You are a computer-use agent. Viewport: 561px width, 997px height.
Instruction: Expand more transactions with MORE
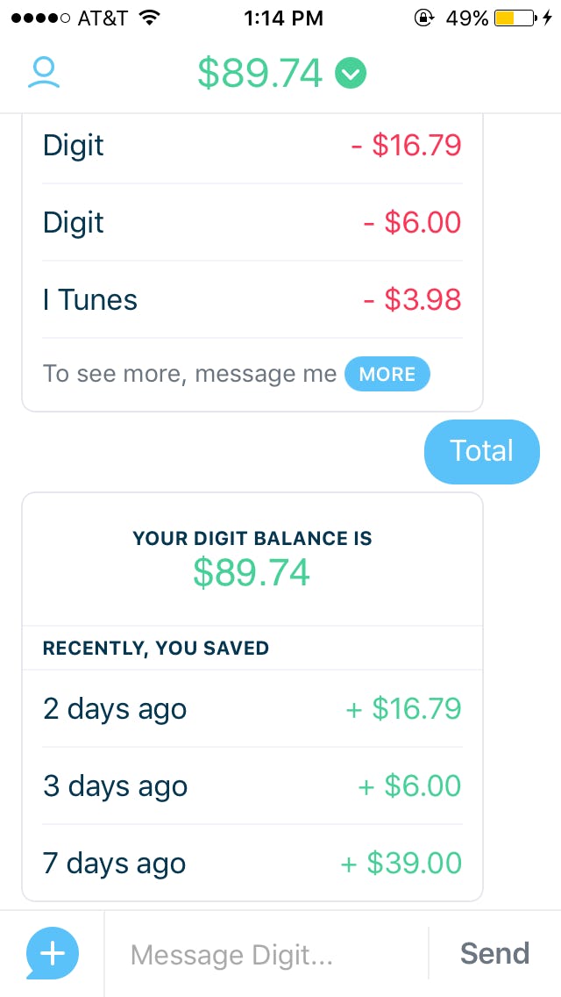click(387, 374)
